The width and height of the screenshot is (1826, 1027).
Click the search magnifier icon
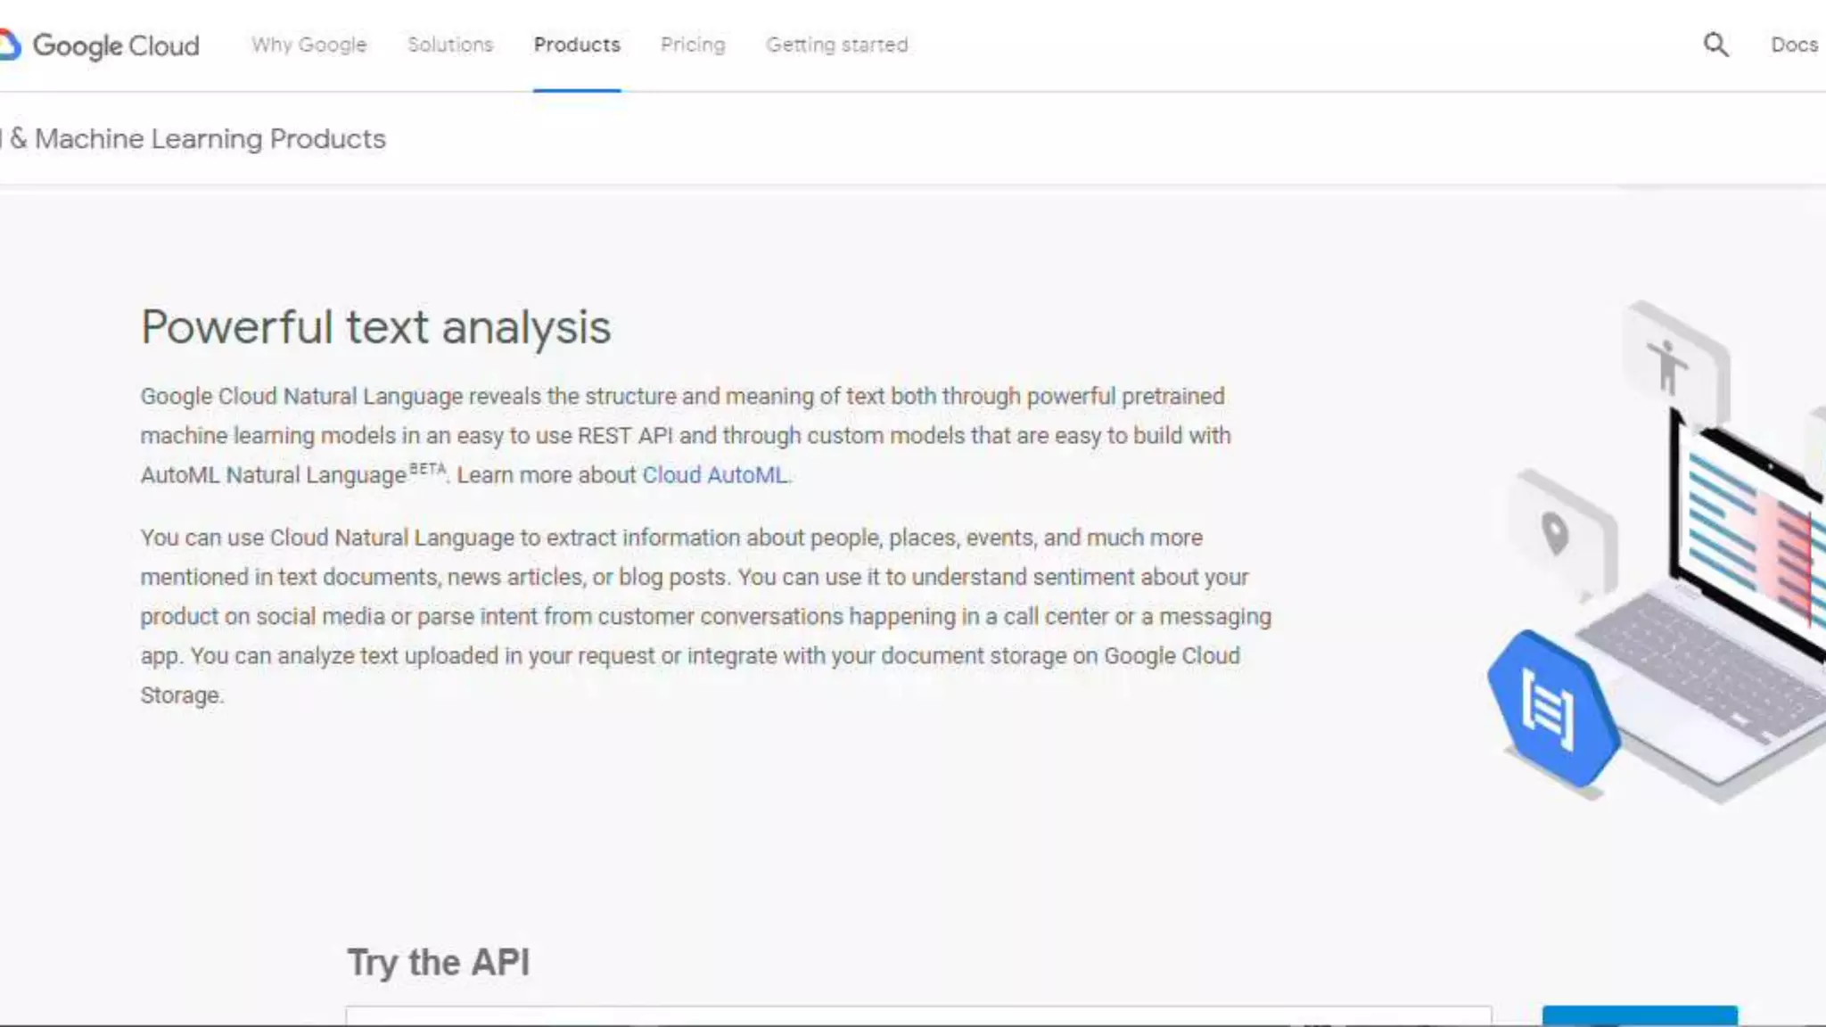(x=1715, y=45)
